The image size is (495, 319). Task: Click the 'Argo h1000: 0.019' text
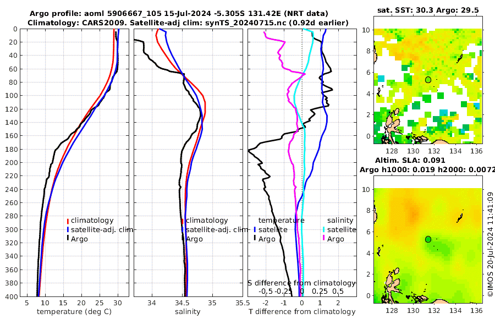click(398, 170)
